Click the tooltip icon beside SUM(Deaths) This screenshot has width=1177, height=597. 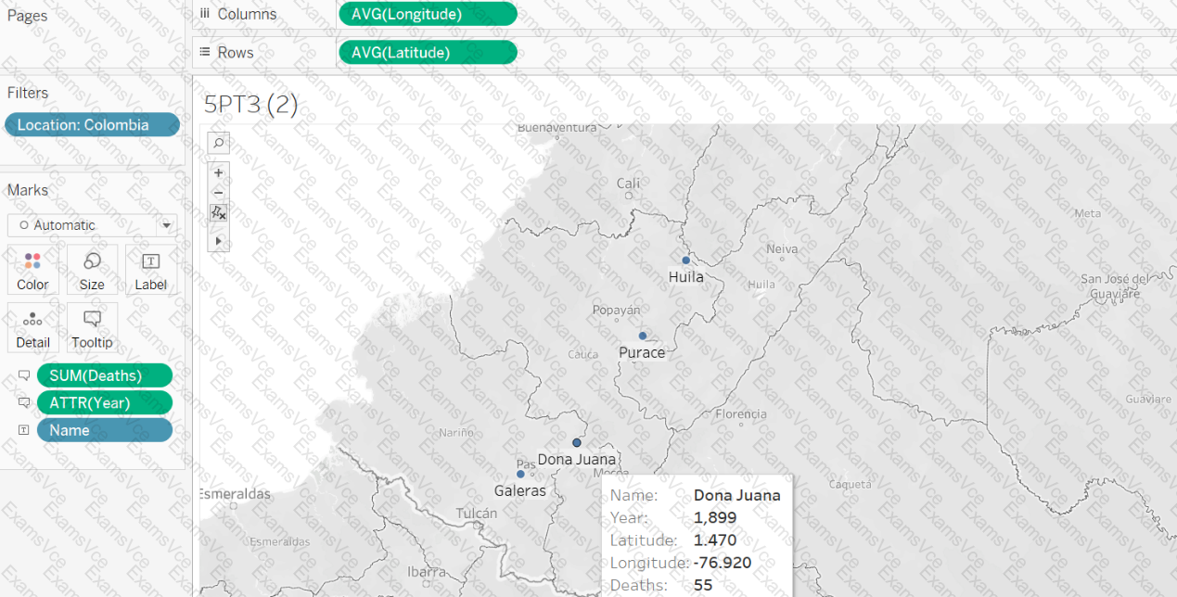coord(24,375)
